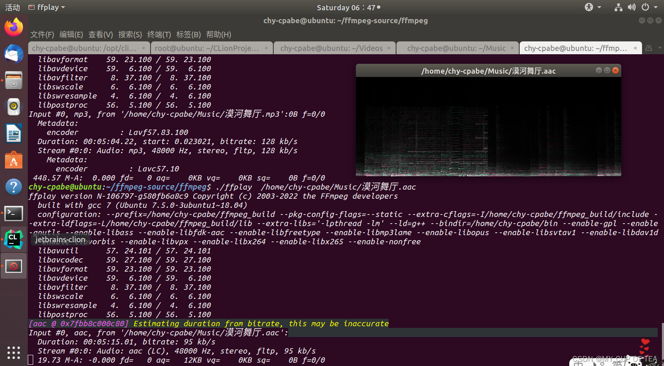Click 'Stream #0:0: Audio: aac (LC)' line
The image size is (664, 366).
point(177,351)
